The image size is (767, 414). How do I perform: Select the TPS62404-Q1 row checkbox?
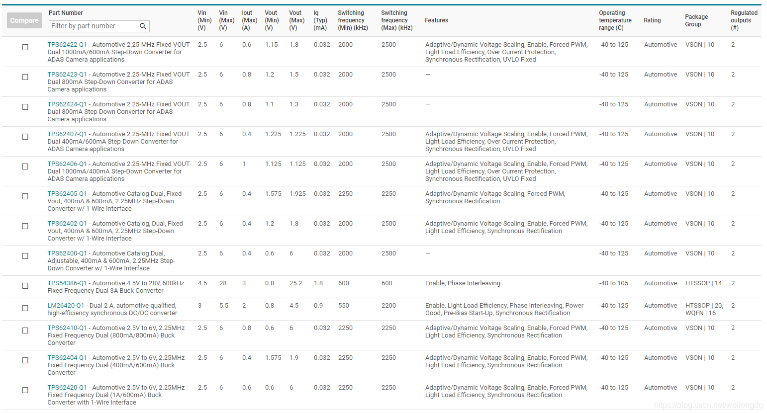click(25, 360)
